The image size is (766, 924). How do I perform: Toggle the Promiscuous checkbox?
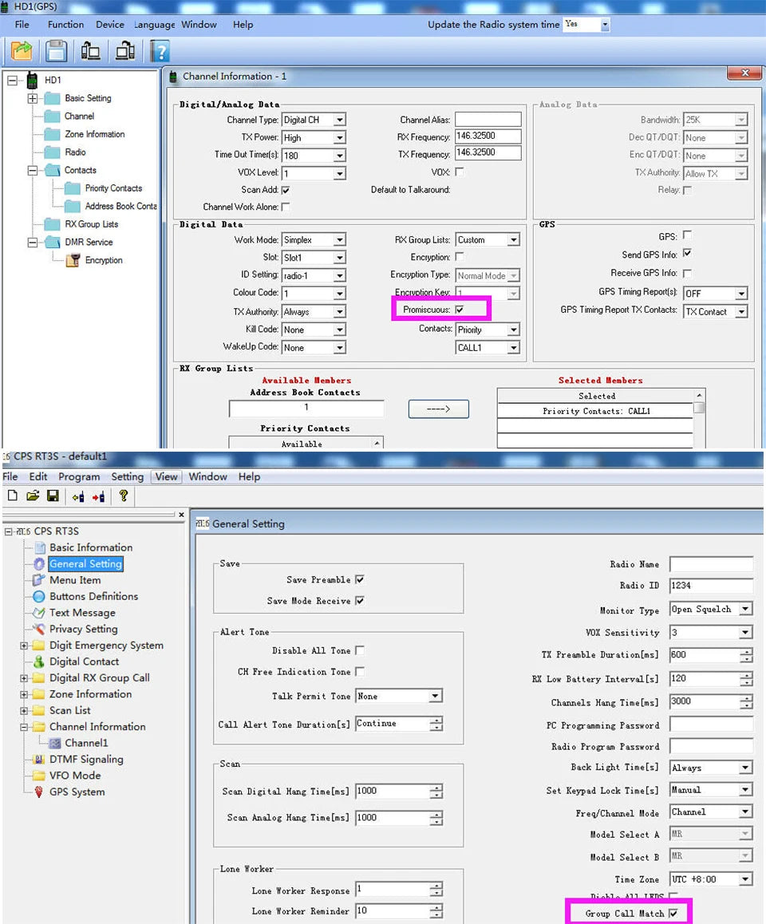[460, 310]
